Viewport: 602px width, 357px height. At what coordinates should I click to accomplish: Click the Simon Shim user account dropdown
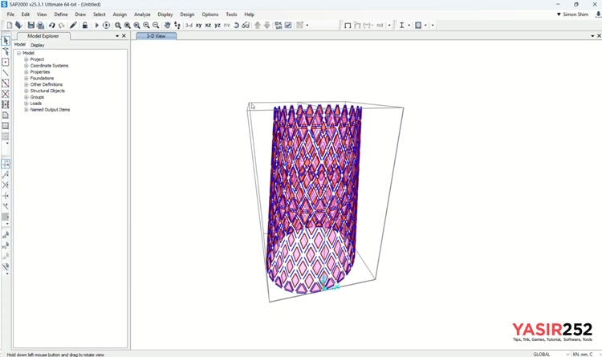point(572,14)
